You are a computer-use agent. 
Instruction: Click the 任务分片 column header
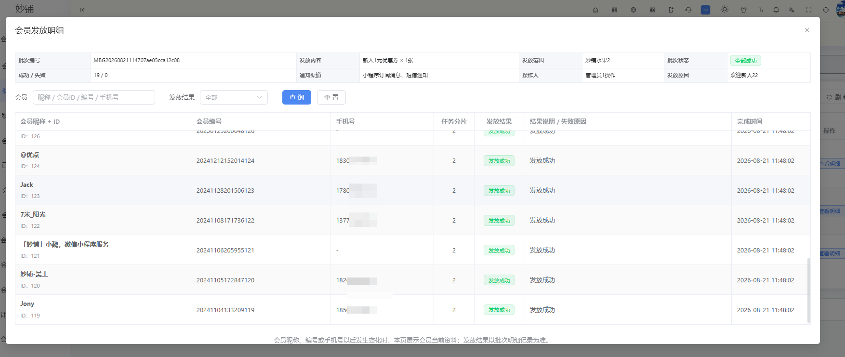[x=454, y=121]
